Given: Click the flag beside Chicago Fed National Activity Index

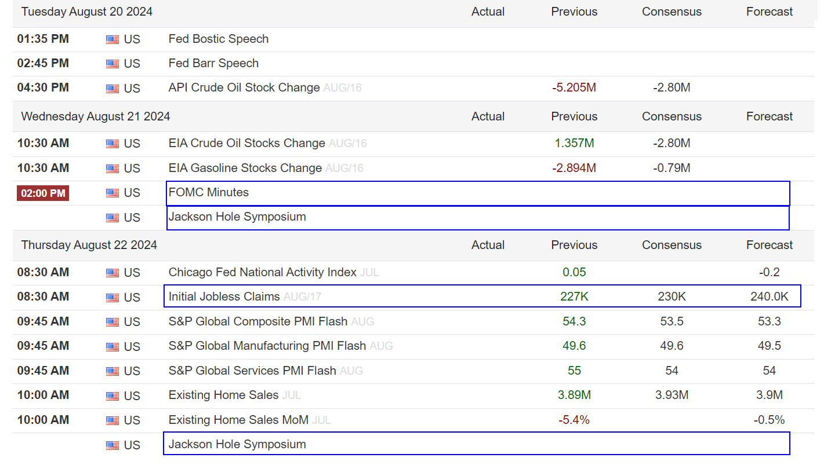Looking at the screenshot, I should [112, 273].
